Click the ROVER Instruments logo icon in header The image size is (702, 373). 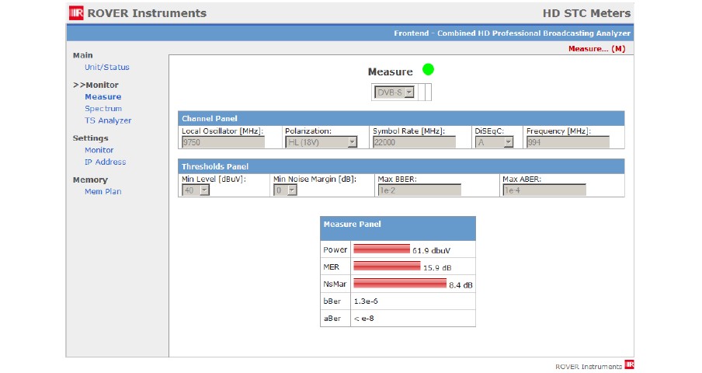point(76,13)
